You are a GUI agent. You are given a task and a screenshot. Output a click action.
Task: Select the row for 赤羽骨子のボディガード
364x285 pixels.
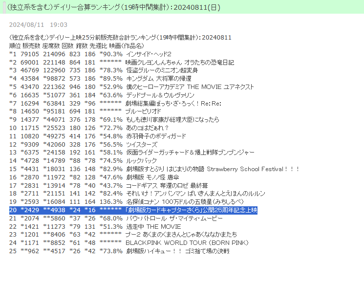click(x=98, y=136)
